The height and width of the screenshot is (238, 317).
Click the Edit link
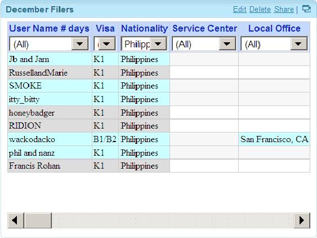tap(239, 10)
